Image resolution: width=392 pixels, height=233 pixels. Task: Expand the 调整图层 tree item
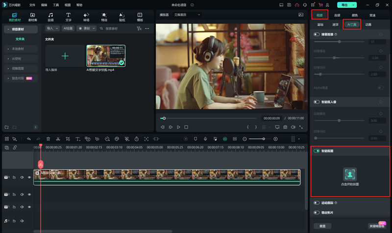[x=8, y=68]
